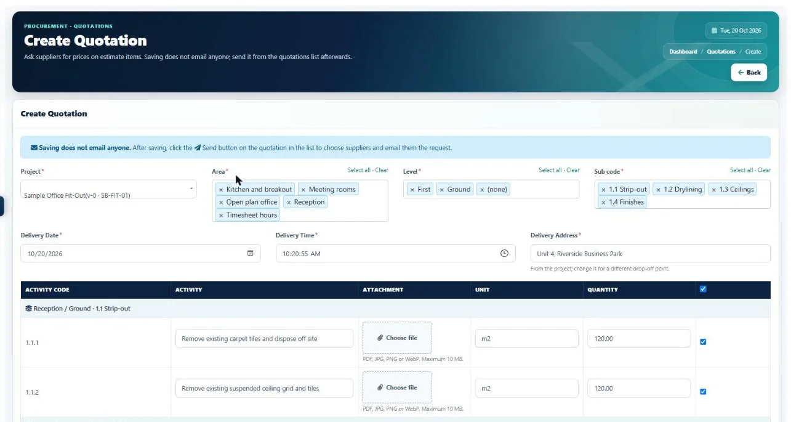Screen dimensions: 791x422
Task: Remove the Open plan office tag
Action: [x=221, y=202]
